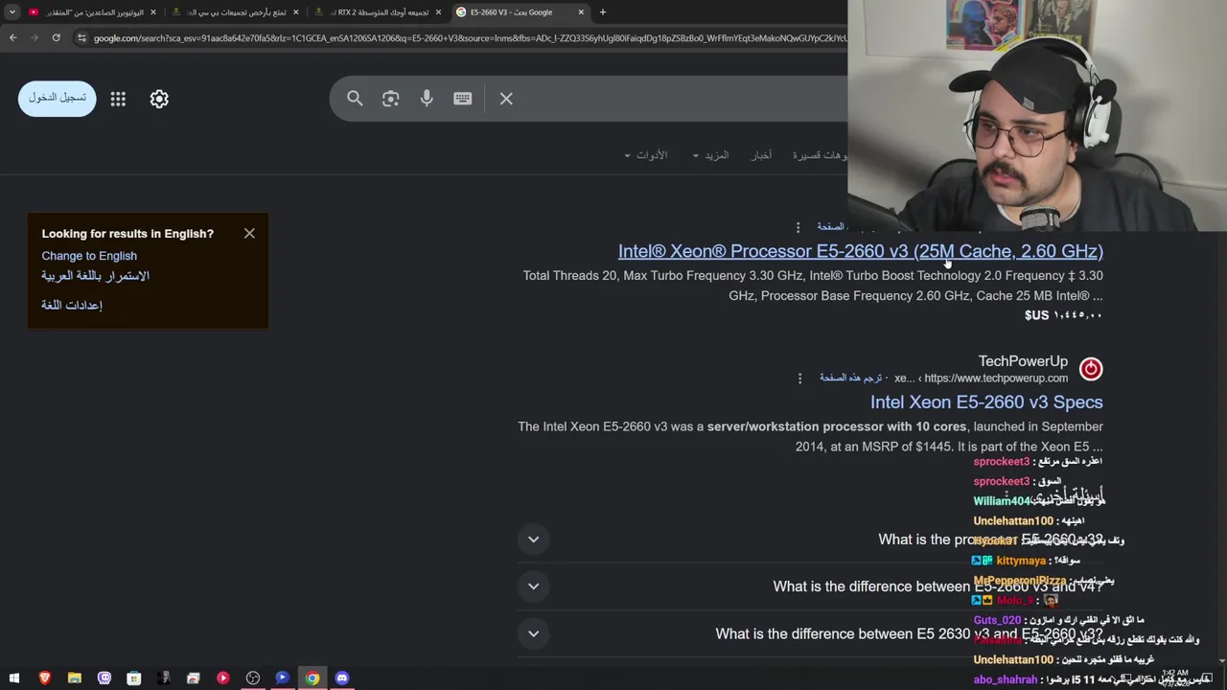Screen dimensions: 1227x690
Task: Close the YouTube tab
Action: tap(152, 12)
